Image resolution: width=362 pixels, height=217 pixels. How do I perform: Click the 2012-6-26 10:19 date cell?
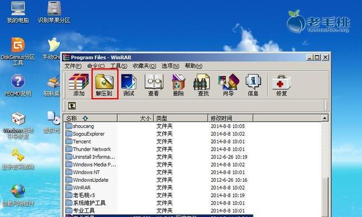click(x=229, y=157)
